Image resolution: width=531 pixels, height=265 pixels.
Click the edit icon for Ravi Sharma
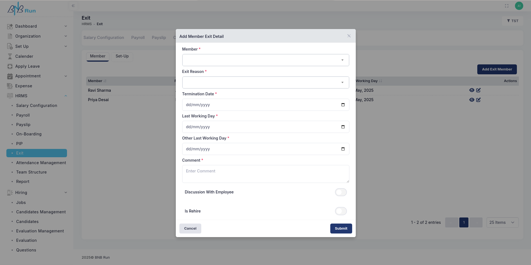(x=478, y=90)
